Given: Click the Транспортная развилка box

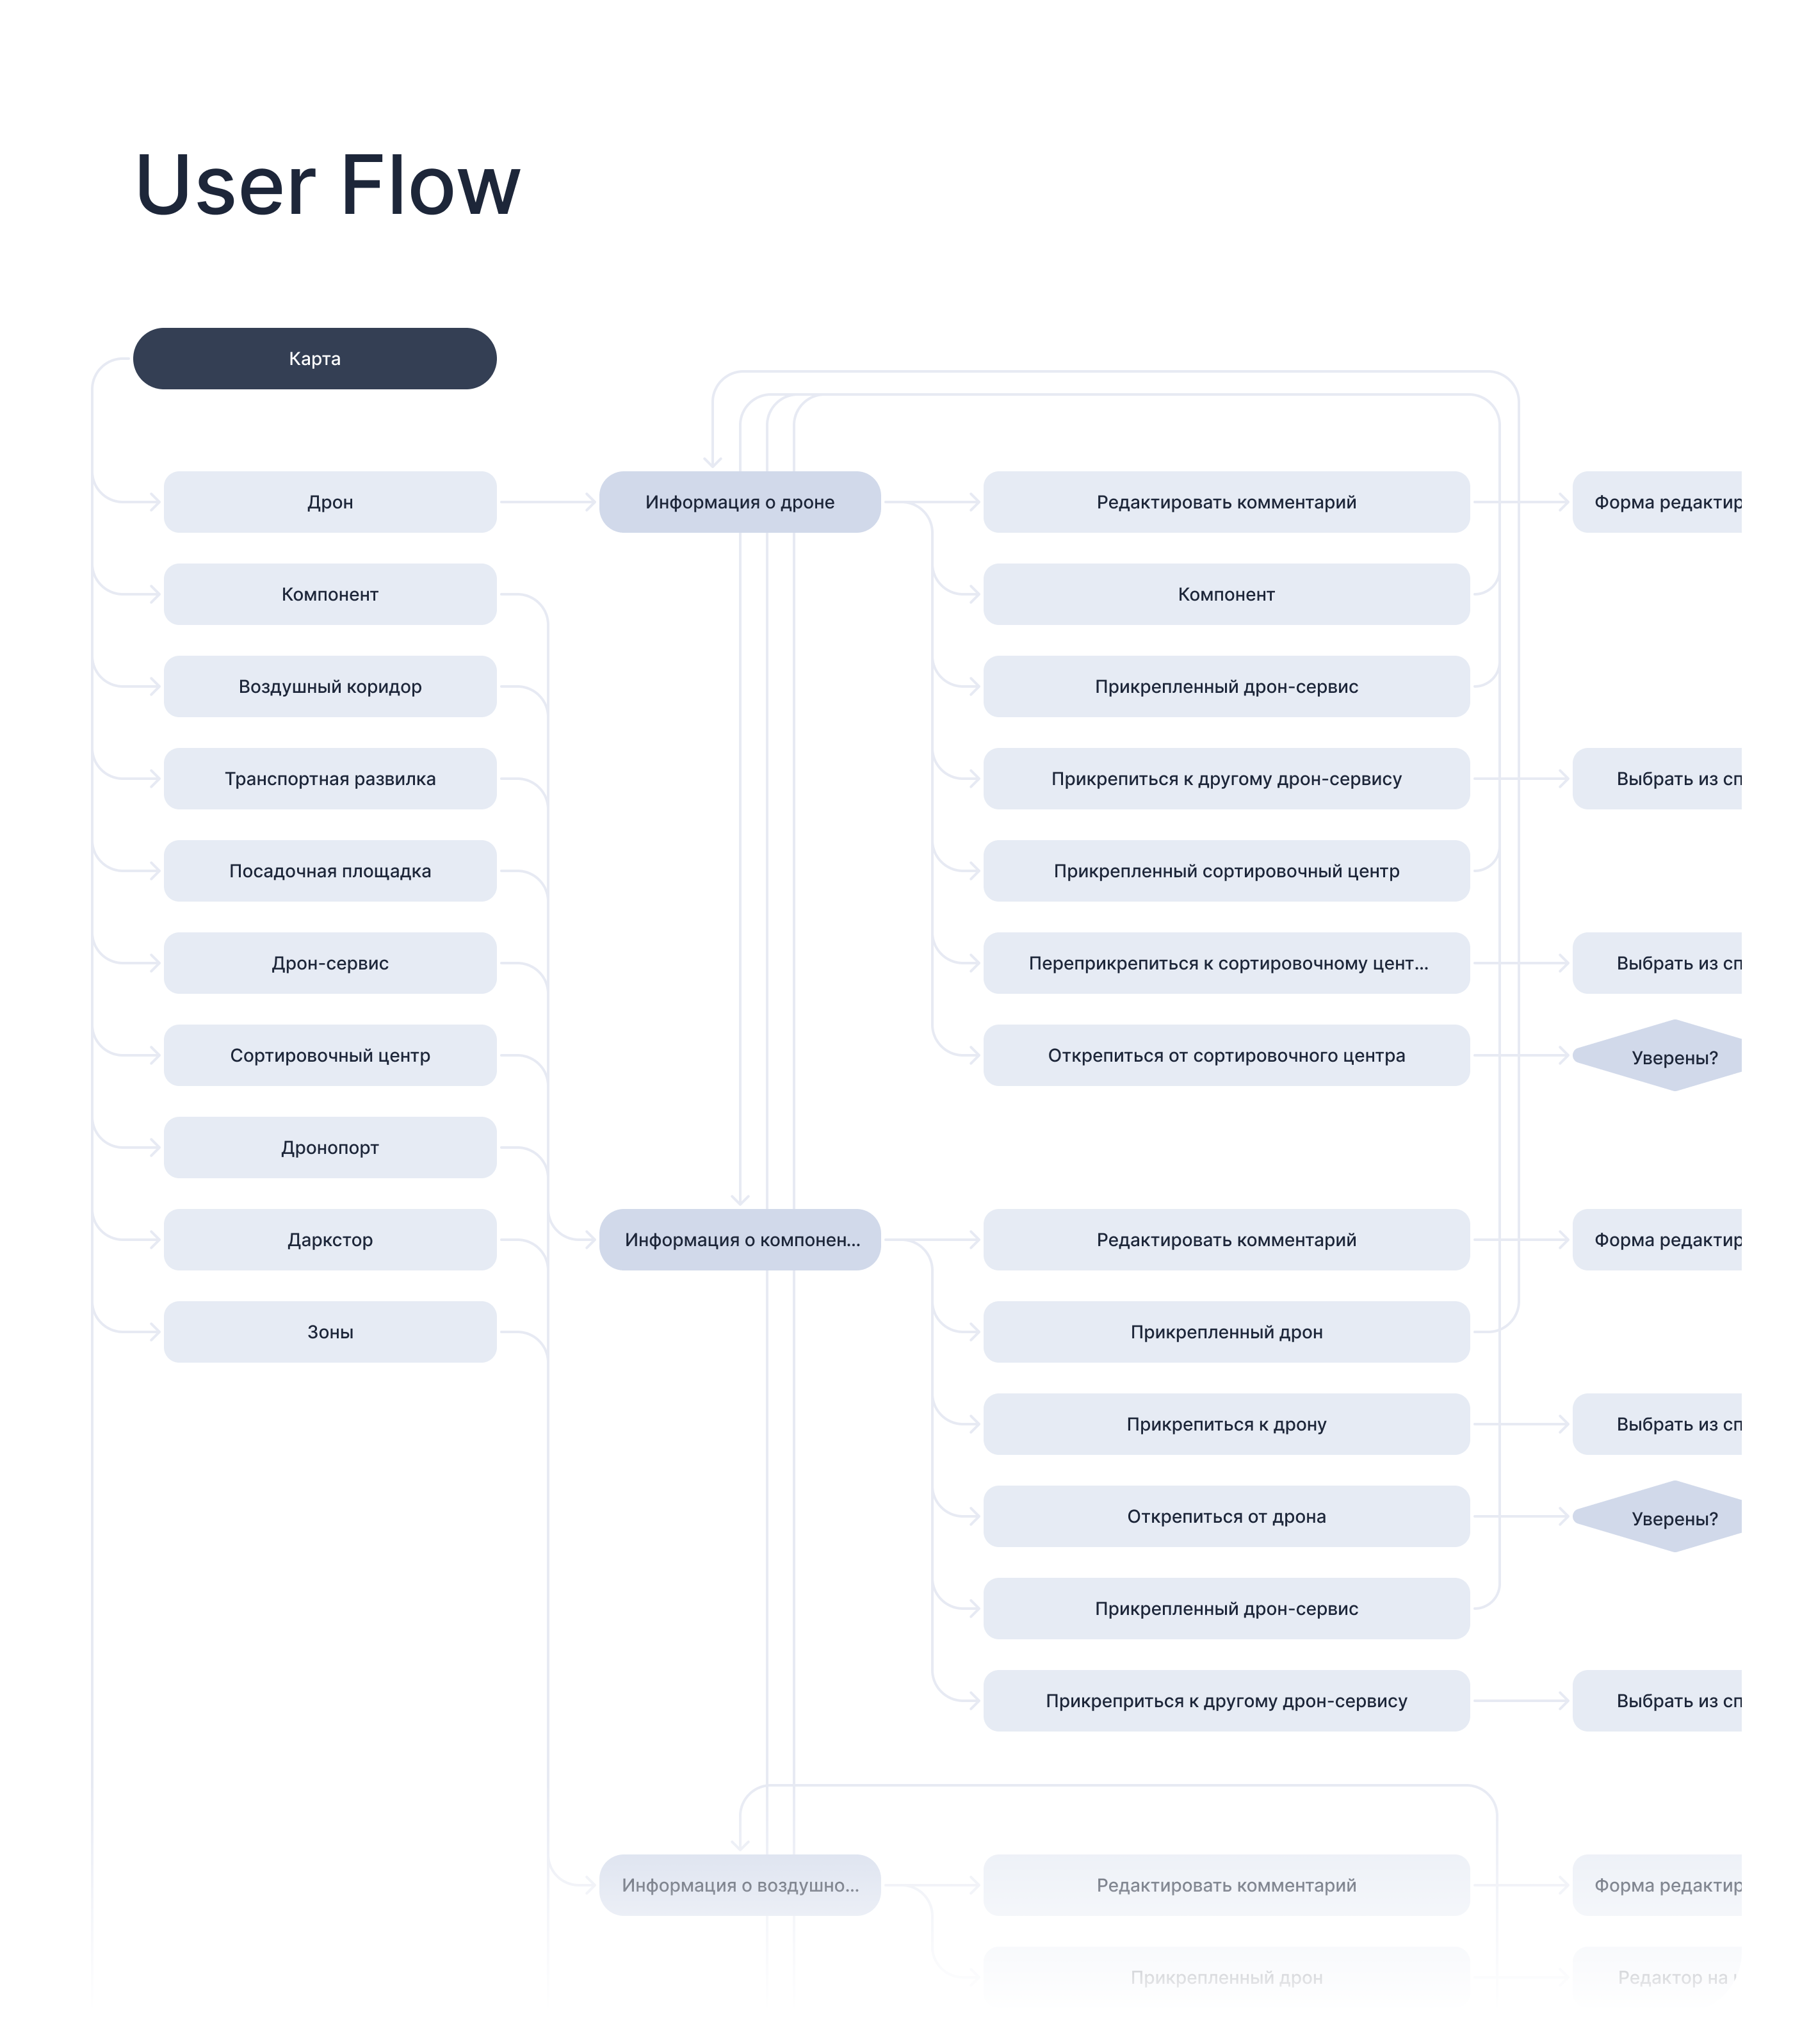Looking at the screenshot, I should (330, 778).
